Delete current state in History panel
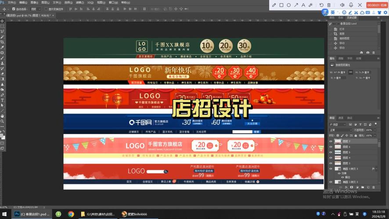 point(374,53)
